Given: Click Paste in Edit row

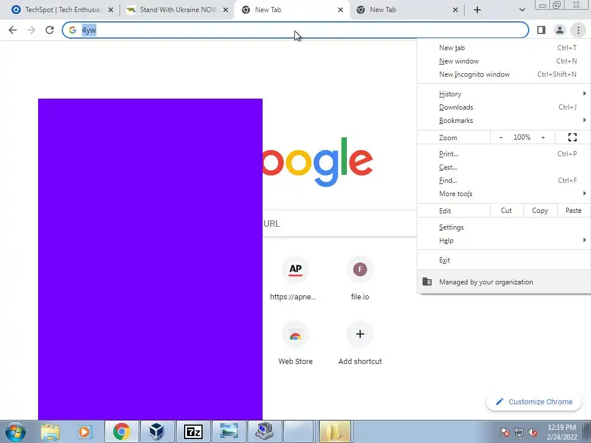Looking at the screenshot, I should tap(574, 211).
